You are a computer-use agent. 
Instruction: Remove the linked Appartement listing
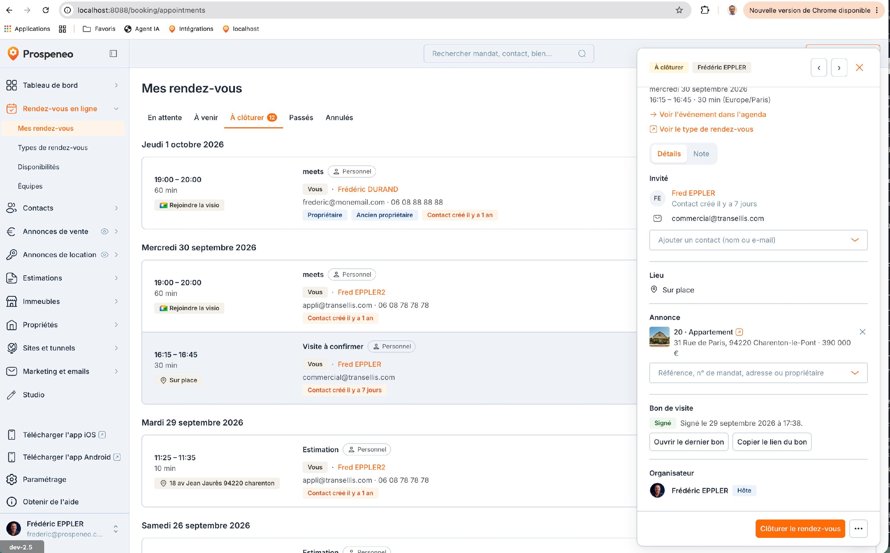pyautogui.click(x=862, y=332)
